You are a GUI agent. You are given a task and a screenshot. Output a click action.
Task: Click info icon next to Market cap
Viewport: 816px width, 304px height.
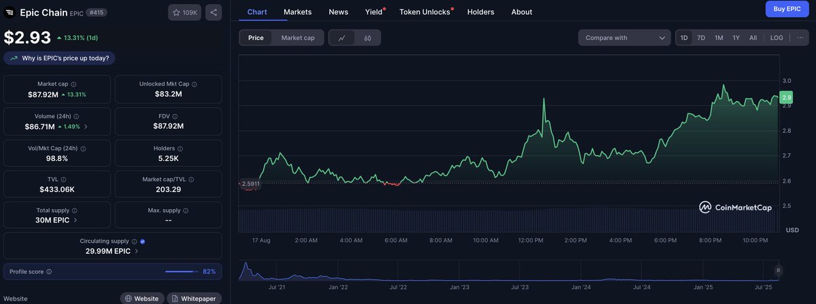coord(73,84)
